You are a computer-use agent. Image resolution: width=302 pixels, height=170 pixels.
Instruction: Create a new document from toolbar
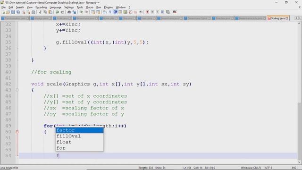(x=3, y=12)
